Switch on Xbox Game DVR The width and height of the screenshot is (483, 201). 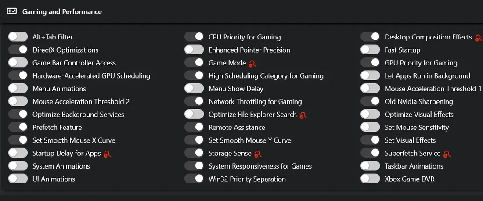pos(370,179)
